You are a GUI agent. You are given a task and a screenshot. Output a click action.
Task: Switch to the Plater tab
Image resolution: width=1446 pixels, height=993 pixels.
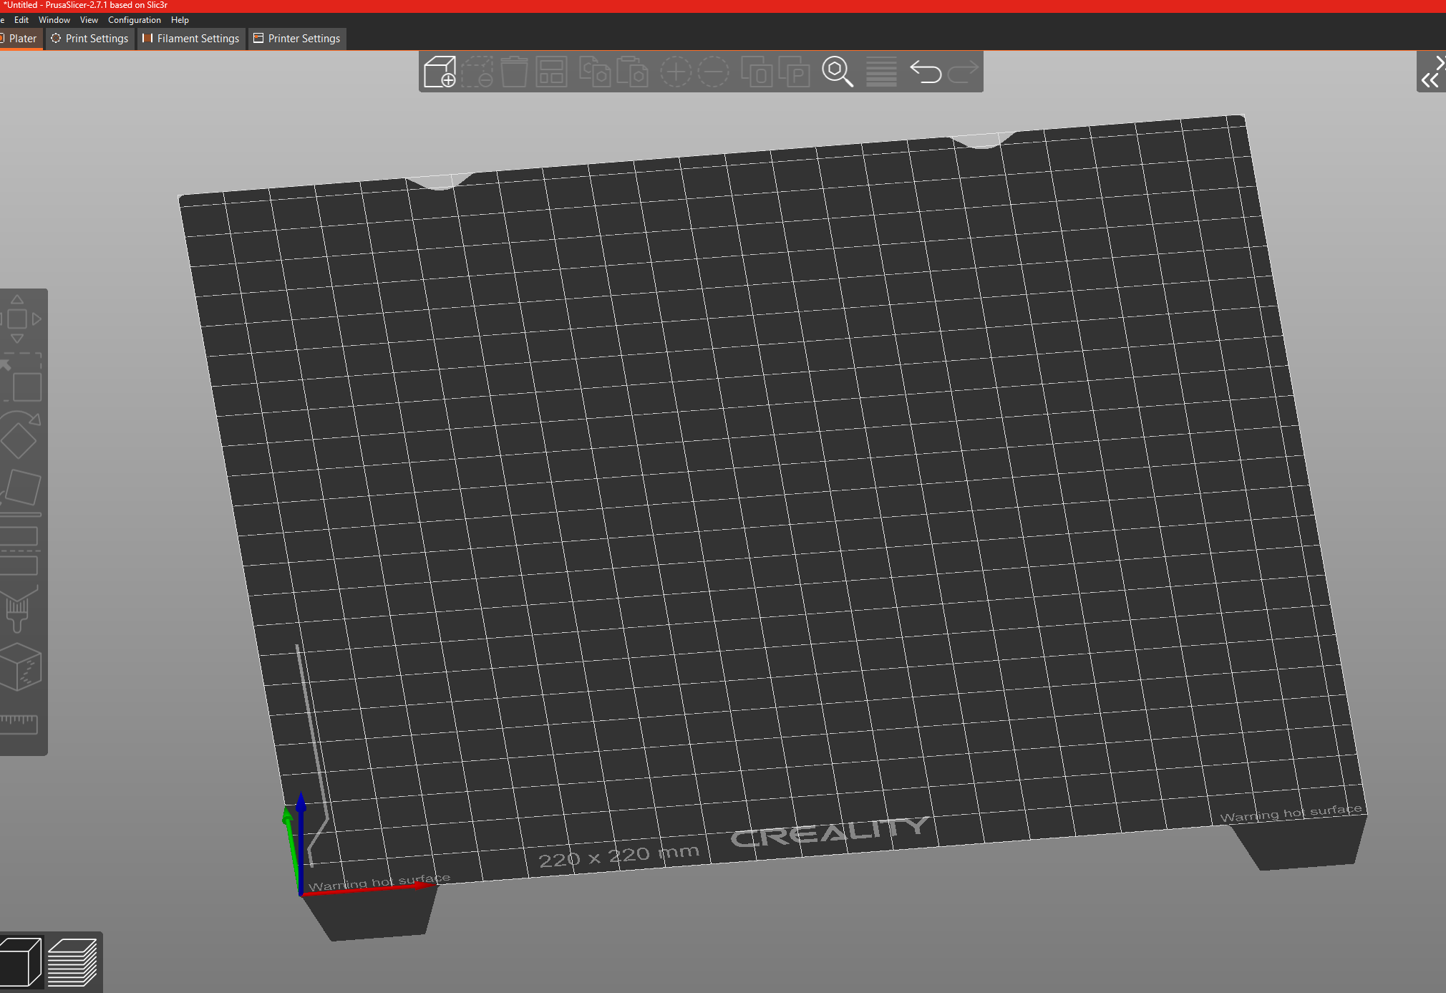pyautogui.click(x=21, y=39)
